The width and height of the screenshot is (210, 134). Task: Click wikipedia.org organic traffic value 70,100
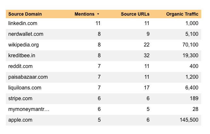pyautogui.click(x=190, y=45)
